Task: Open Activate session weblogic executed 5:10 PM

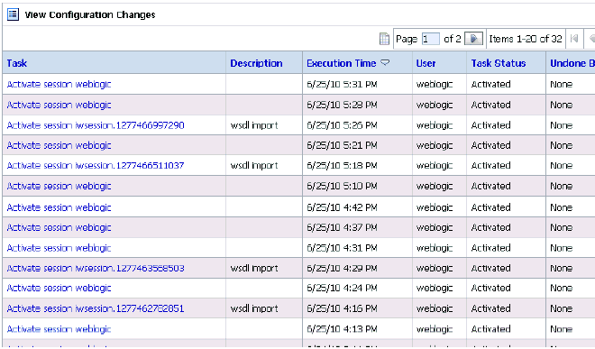Action: pos(59,186)
